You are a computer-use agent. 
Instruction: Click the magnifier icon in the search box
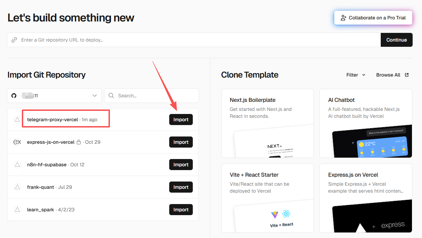[111, 96]
